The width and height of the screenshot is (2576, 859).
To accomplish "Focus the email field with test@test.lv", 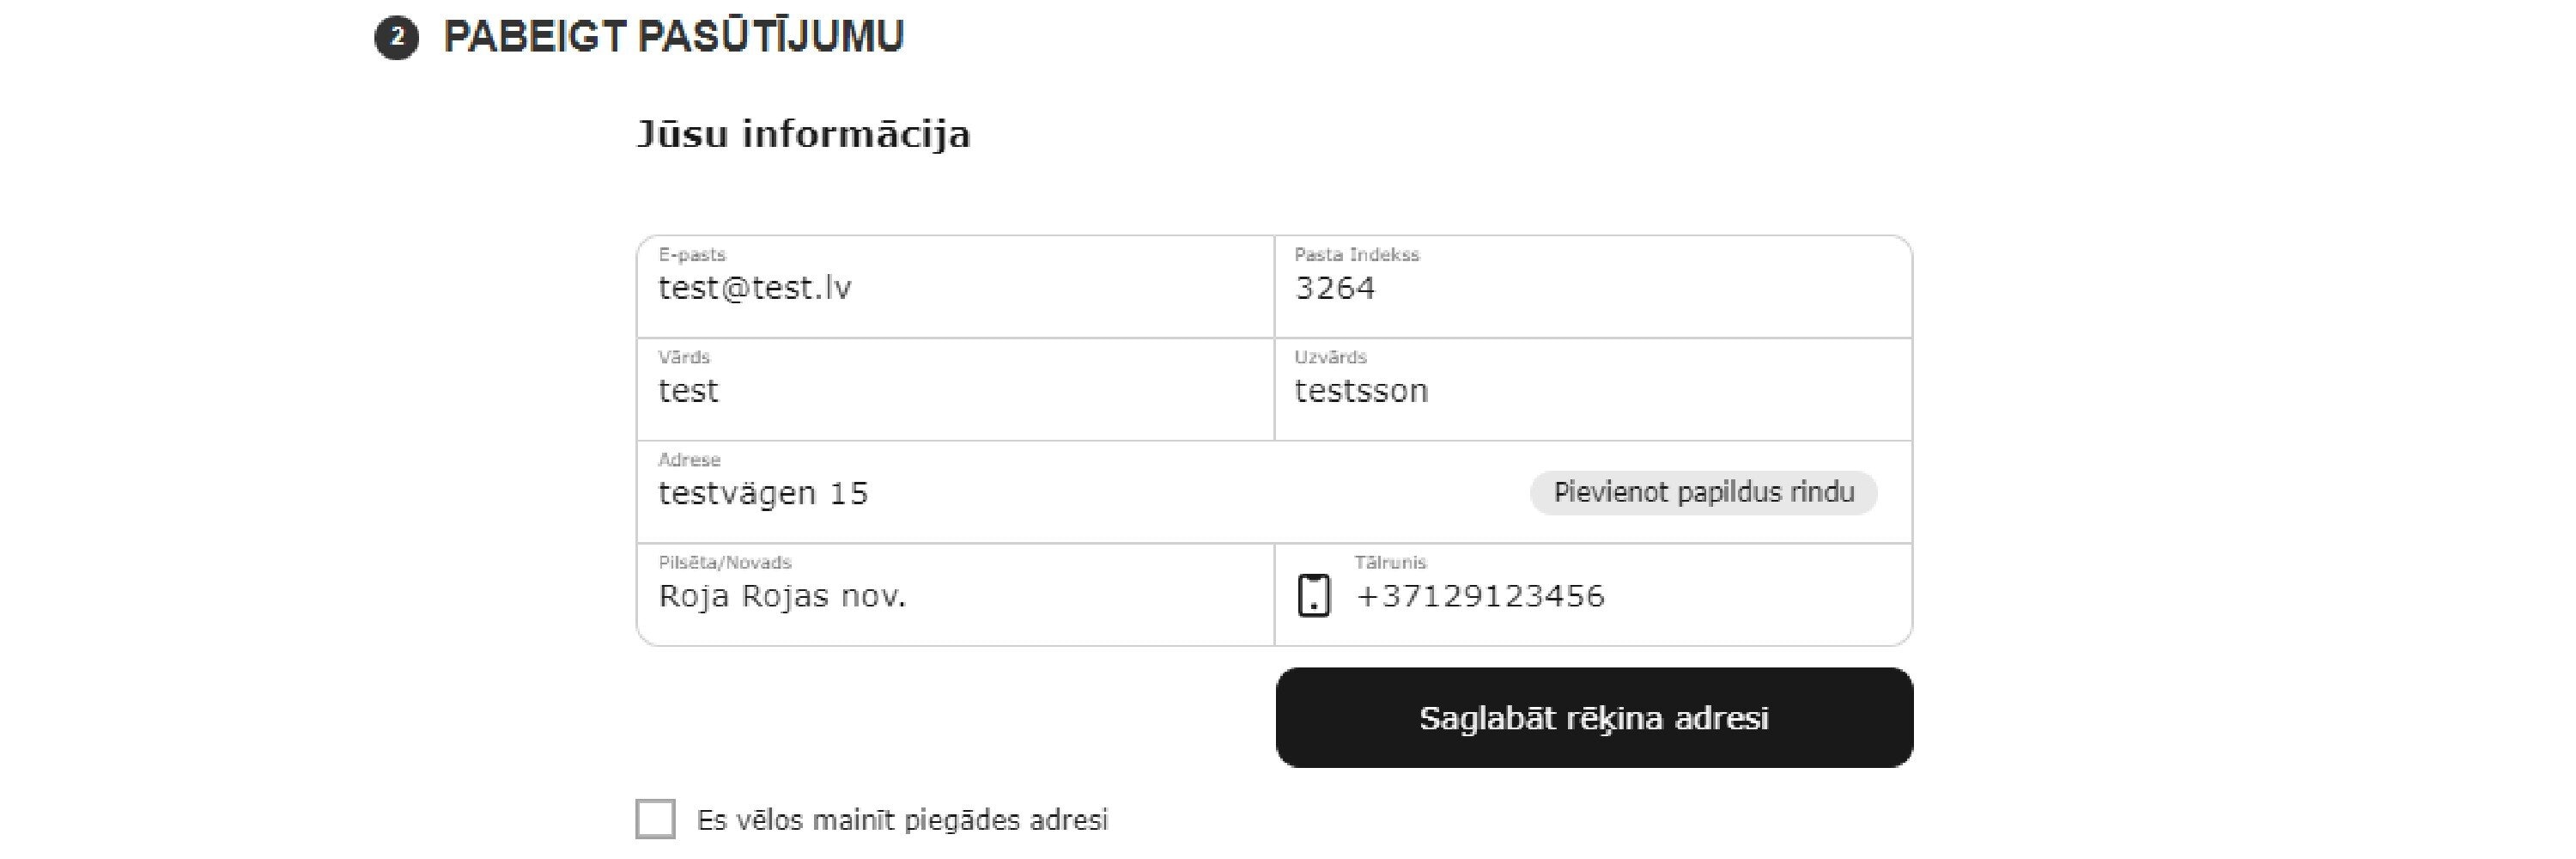I will click(955, 289).
